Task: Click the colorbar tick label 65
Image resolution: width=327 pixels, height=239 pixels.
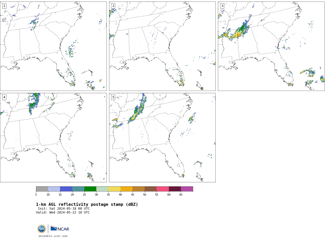Action: tap(181, 195)
